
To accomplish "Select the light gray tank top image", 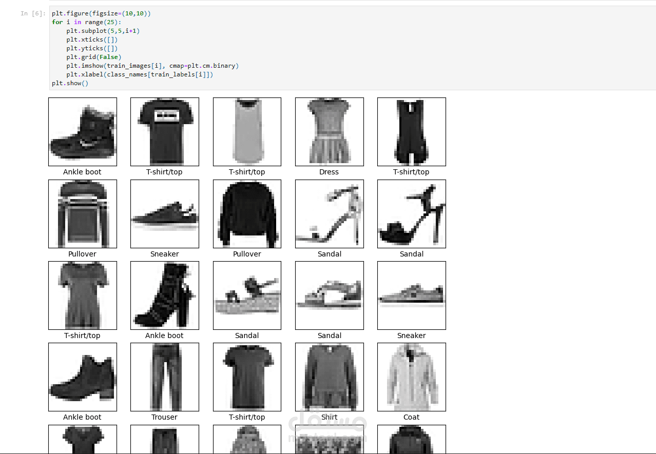I will pyautogui.click(x=247, y=132).
